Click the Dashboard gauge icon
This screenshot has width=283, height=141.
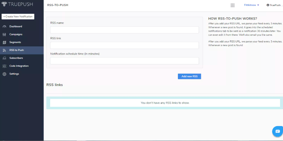click(5, 27)
